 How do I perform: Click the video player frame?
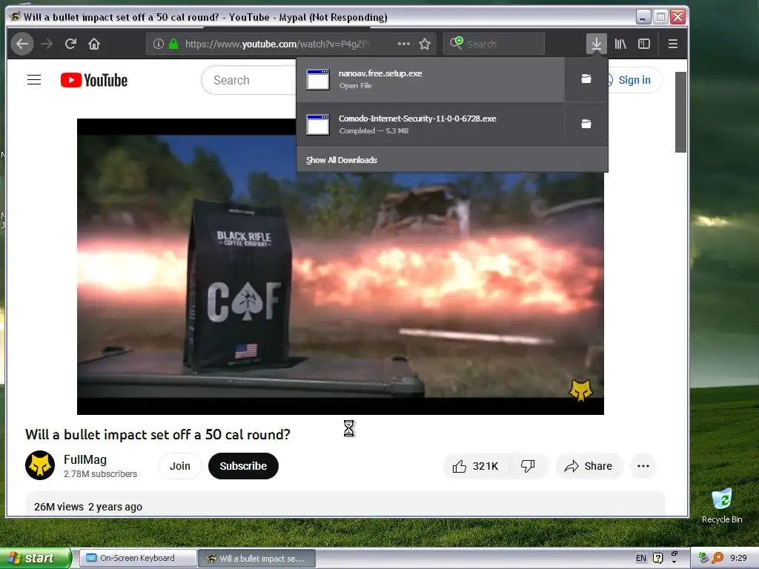tap(340, 266)
